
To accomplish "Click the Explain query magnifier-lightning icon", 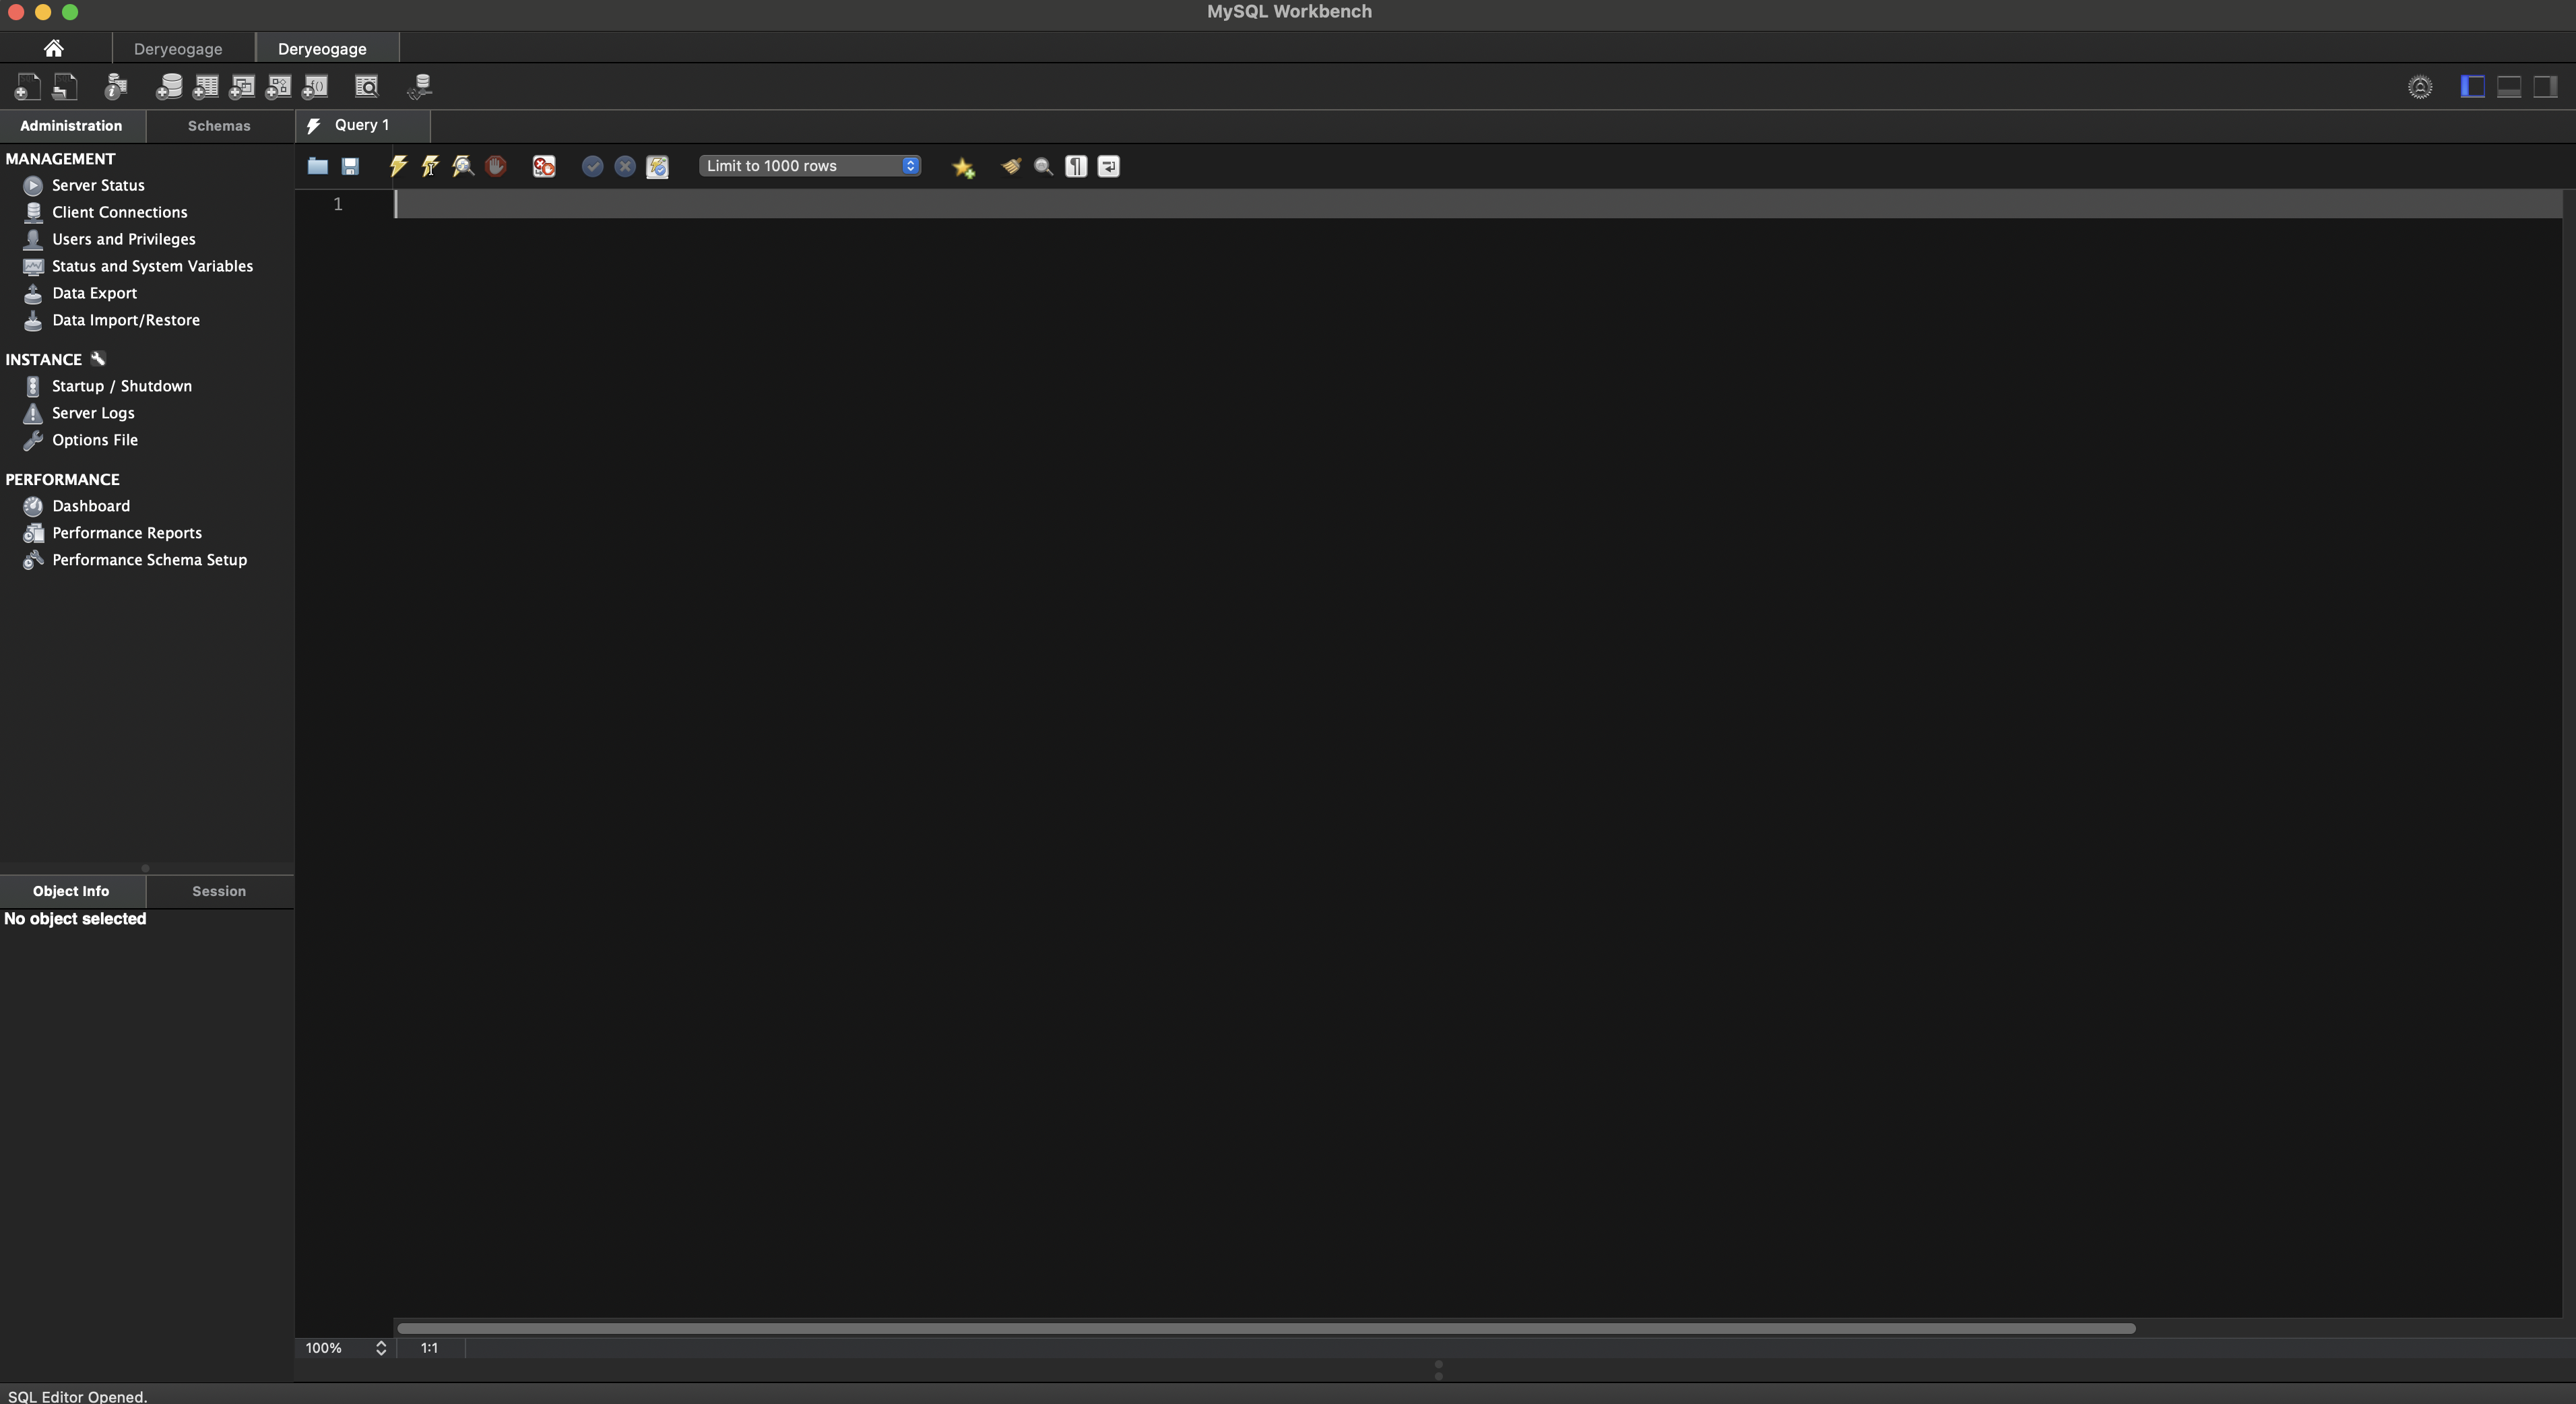I will click(462, 166).
